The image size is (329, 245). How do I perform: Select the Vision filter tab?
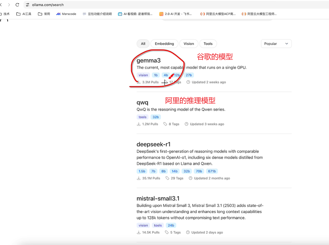189,44
